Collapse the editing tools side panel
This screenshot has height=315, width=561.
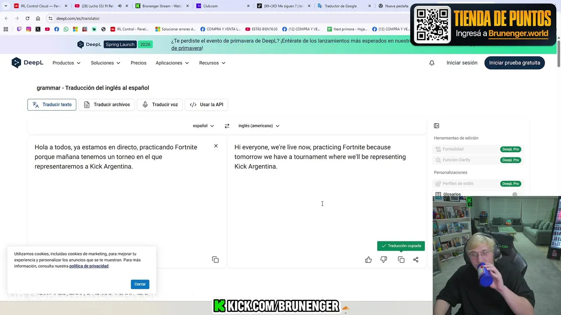(437, 126)
